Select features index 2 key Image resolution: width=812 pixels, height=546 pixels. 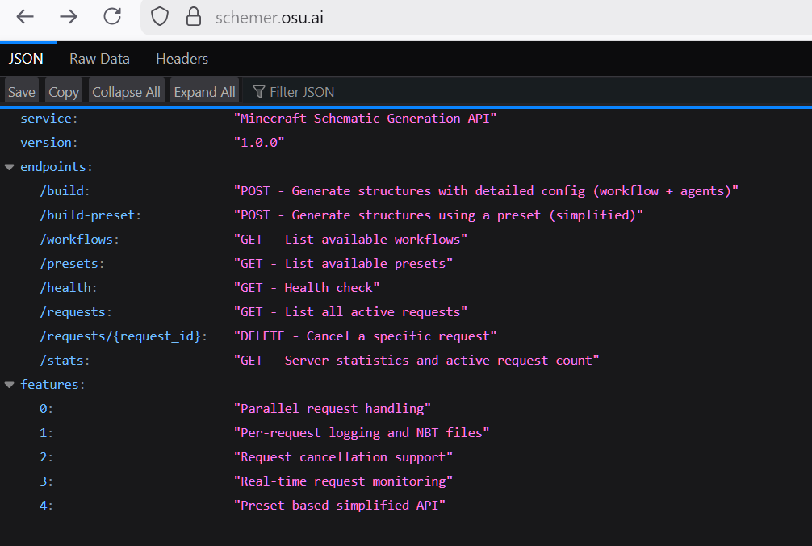(46, 457)
